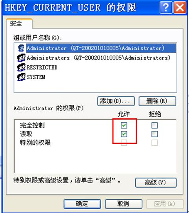Click the 特别的权限 permission row
Screen dimensions: 189x213
(x=35, y=143)
